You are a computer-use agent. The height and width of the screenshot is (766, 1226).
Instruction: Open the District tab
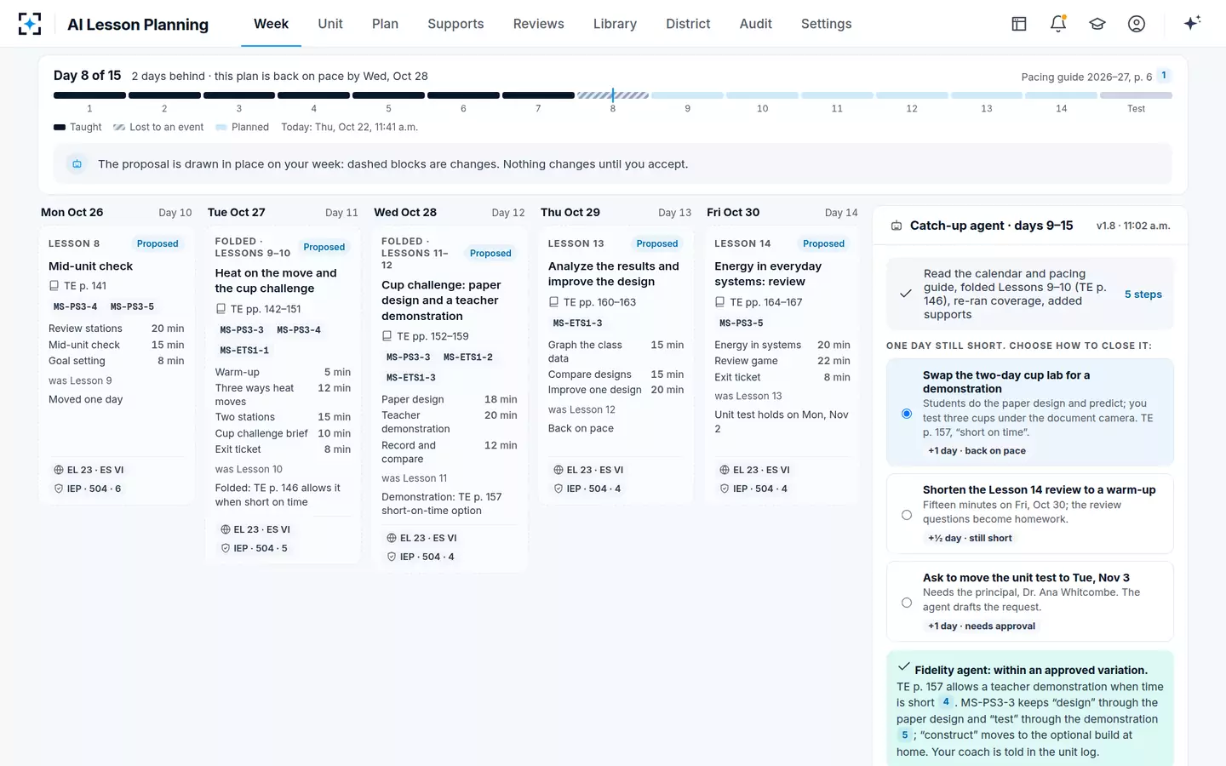point(688,24)
